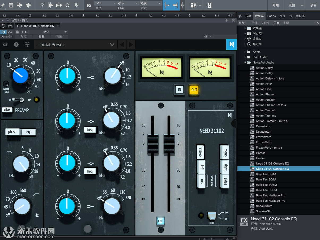Screen dimensions: 320x240
Task: Select the sides M/S mode button
Action: (x=225, y=182)
